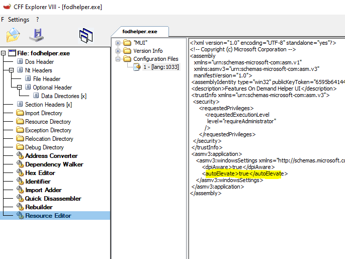
Task: Open the Rebuilder tool
Action: click(39, 207)
